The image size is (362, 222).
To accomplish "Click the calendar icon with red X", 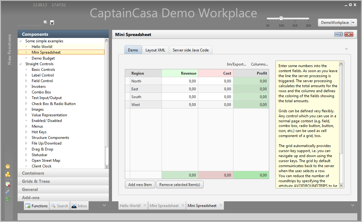I will [x=8, y=184].
